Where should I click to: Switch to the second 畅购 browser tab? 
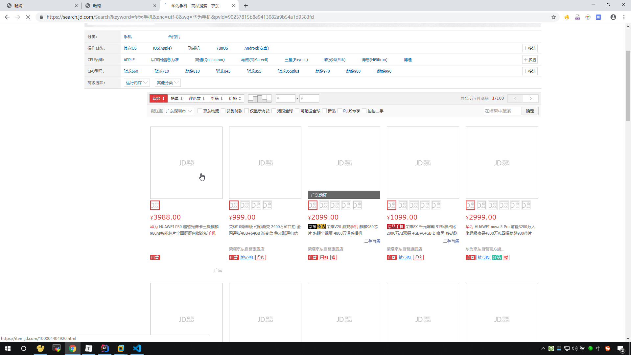[120, 6]
